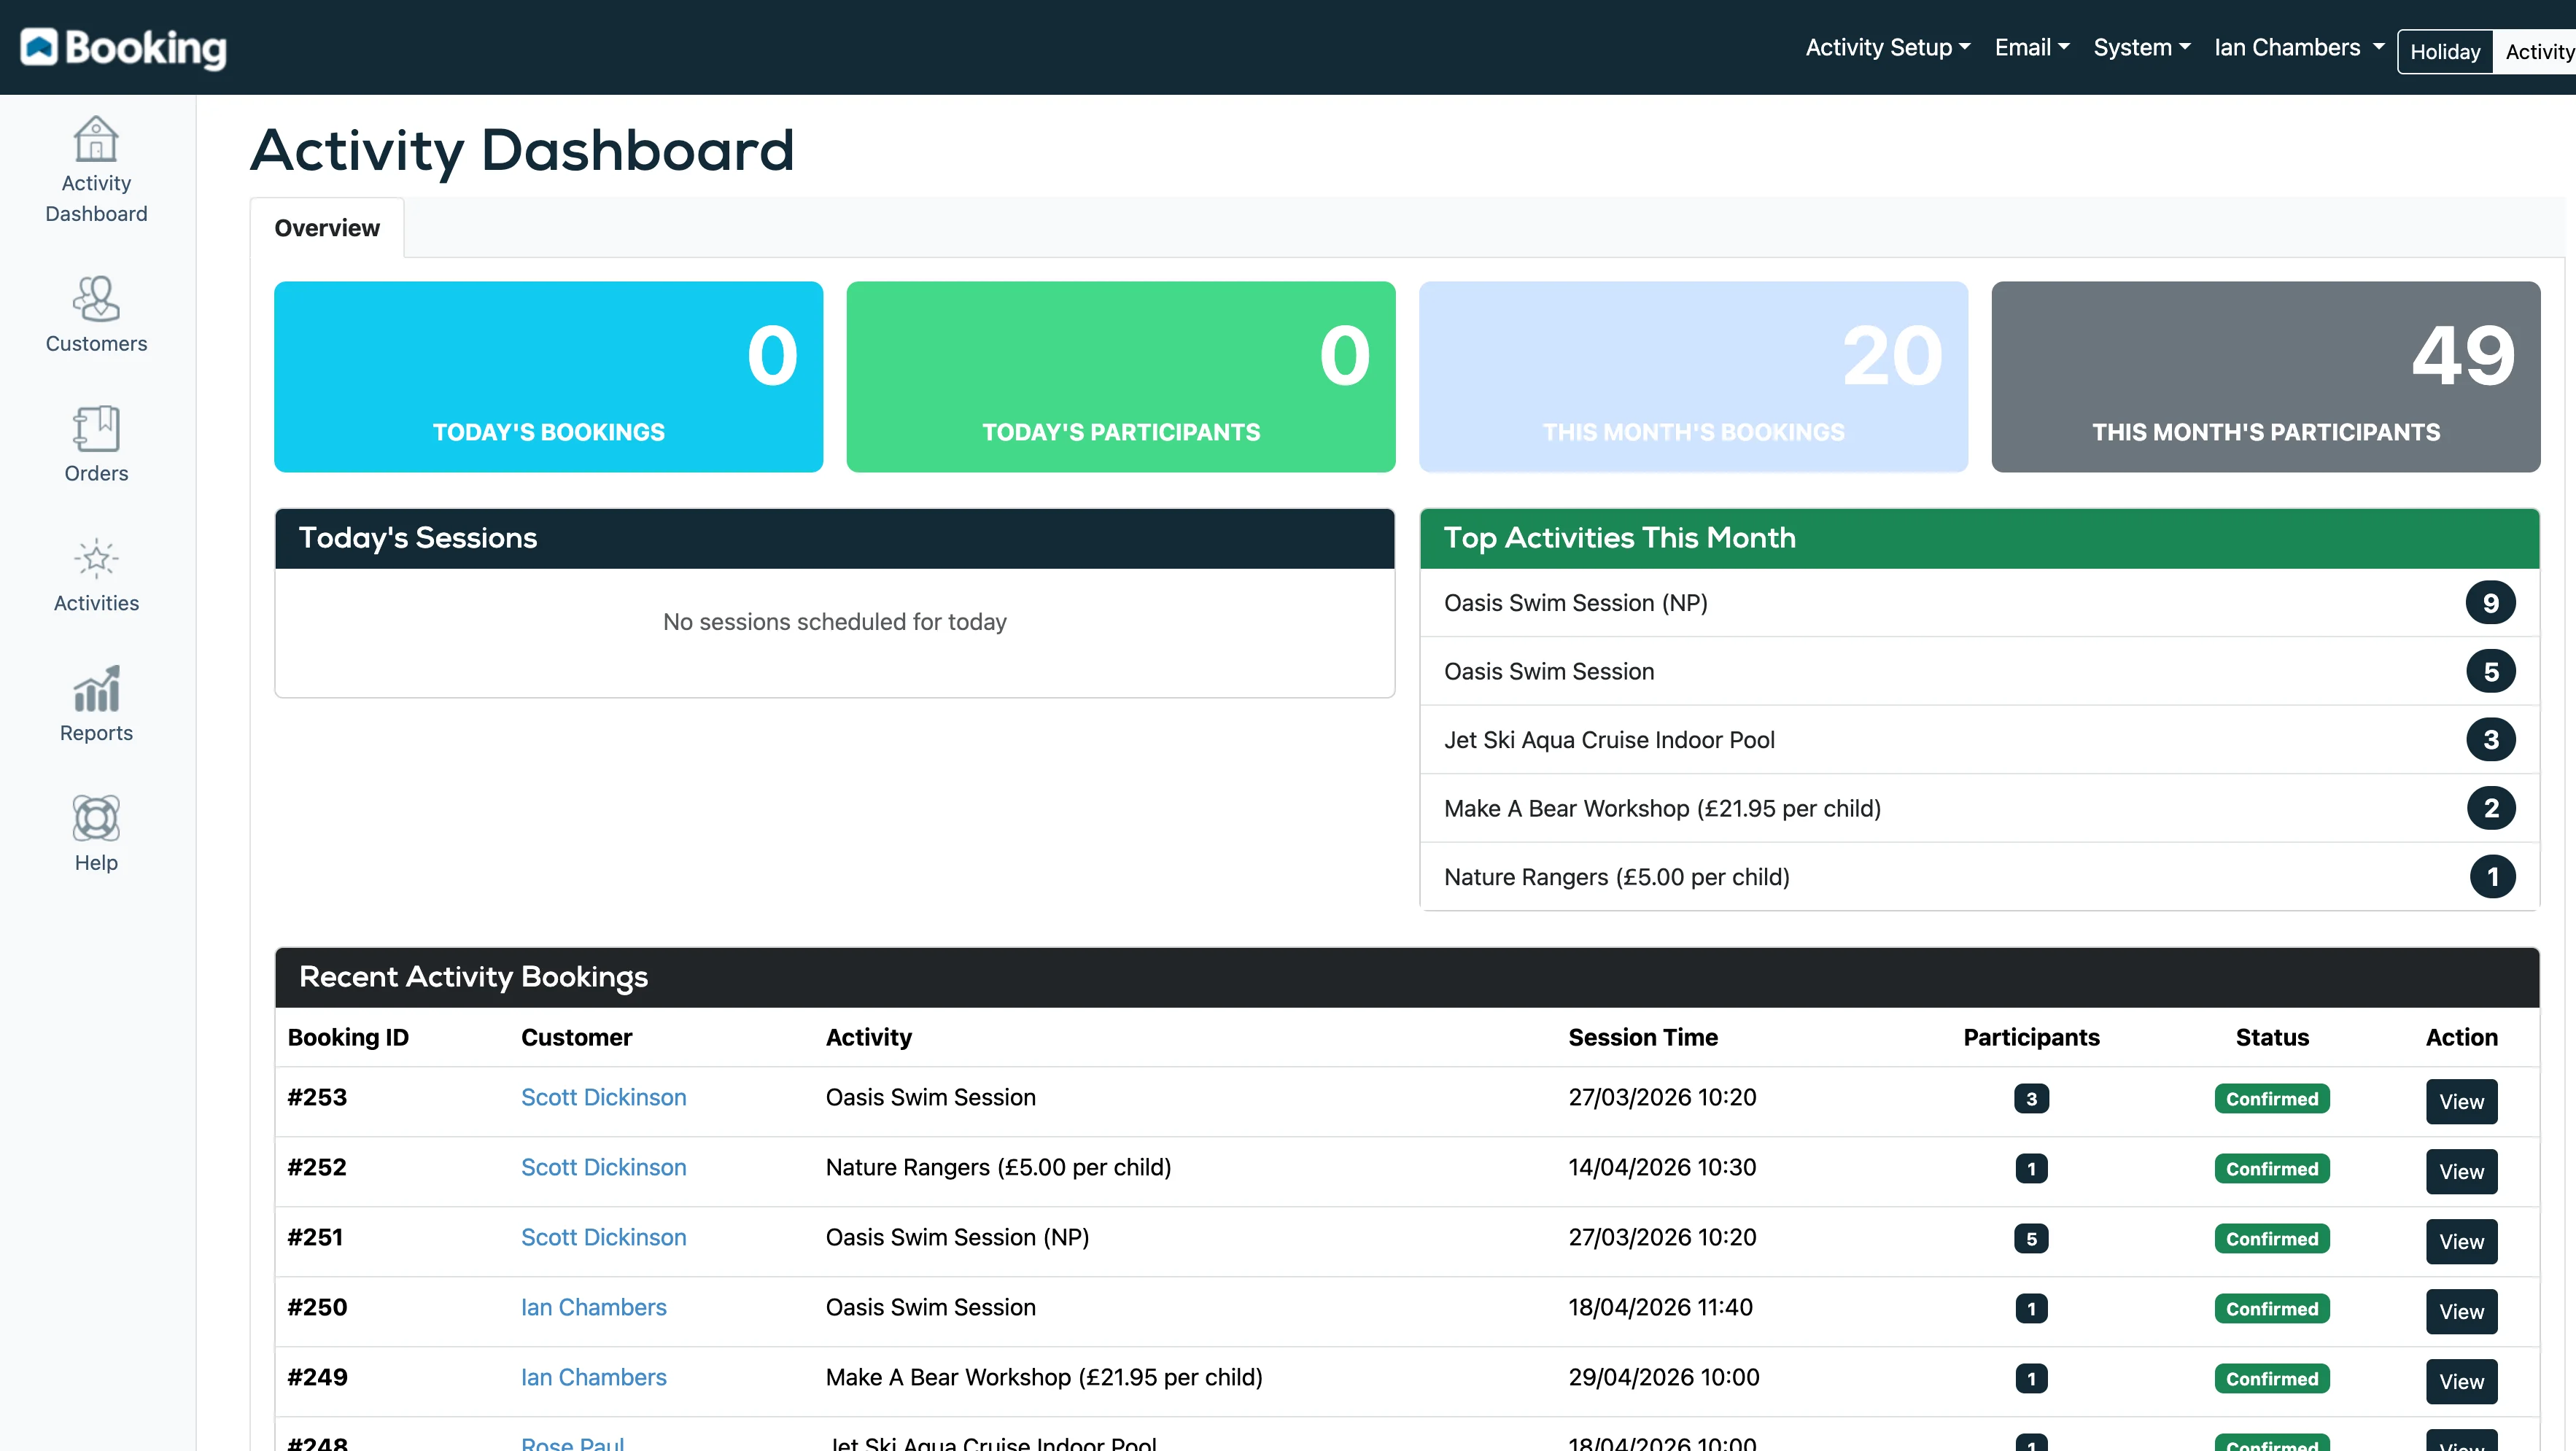Open Scott Dickinson link for booking #253

click(x=603, y=1097)
